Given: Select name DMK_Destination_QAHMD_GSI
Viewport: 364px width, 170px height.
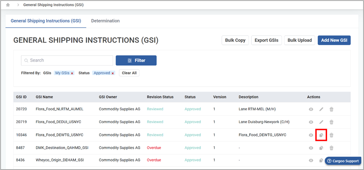Looking at the screenshot, I should point(62,148).
